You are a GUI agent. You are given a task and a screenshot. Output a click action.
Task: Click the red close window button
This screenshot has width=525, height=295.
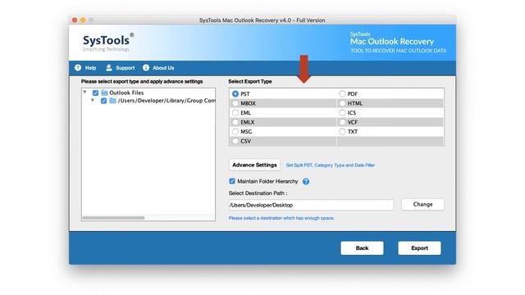pyautogui.click(x=75, y=20)
